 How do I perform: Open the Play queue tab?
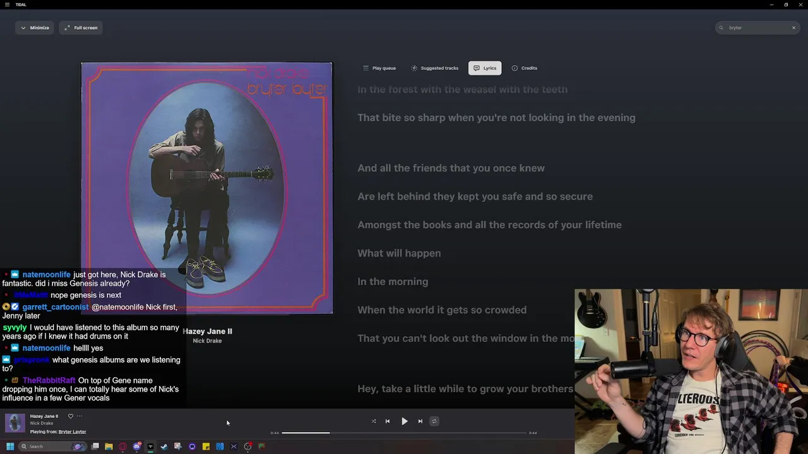click(379, 68)
